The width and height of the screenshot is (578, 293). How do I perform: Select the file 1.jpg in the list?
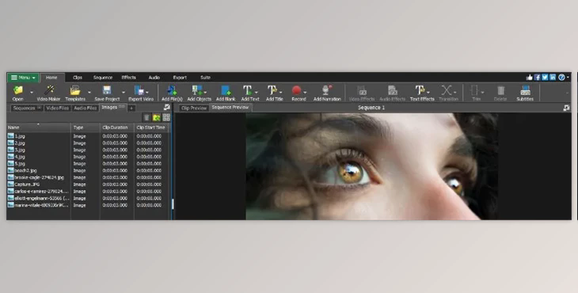pyautogui.click(x=89, y=136)
